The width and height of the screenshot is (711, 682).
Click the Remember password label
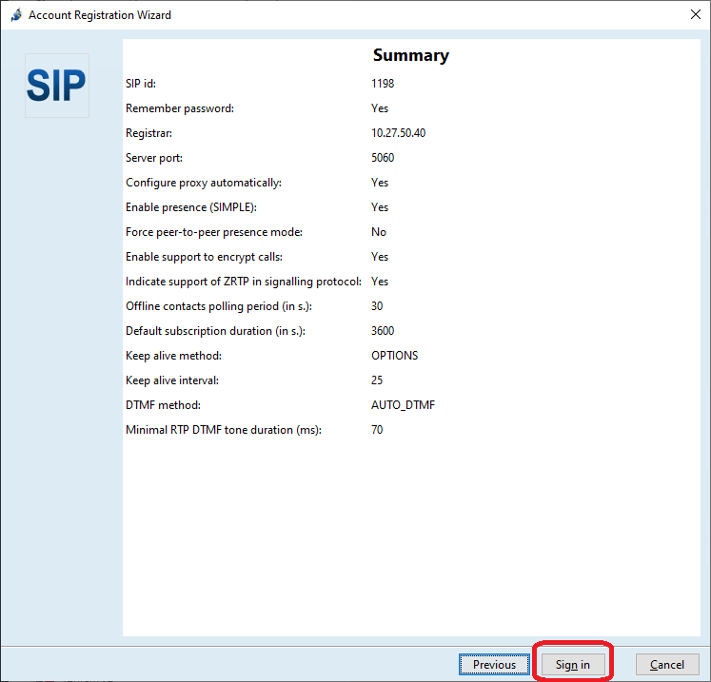[179, 108]
